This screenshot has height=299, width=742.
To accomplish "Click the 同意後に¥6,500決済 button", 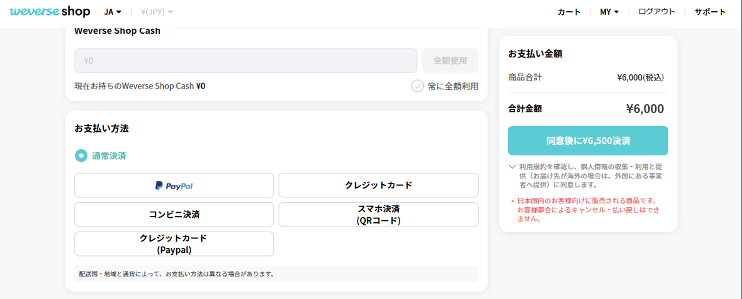I will point(588,141).
